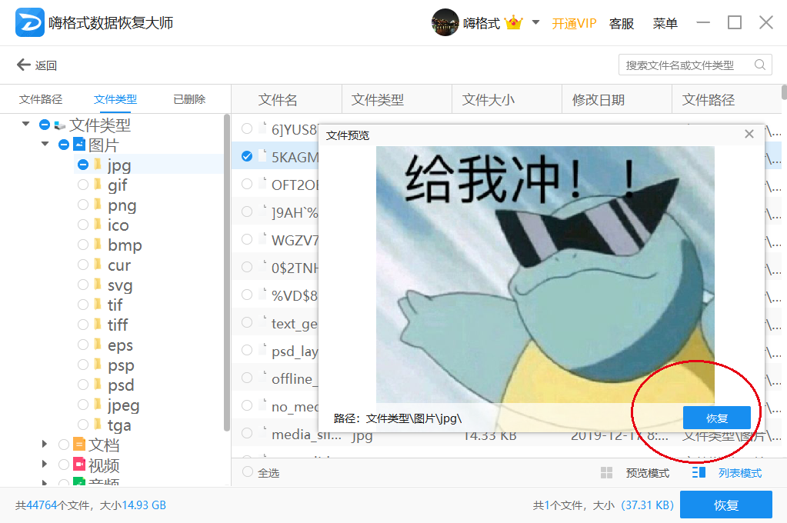
Task: Switch to 文件路径 tab
Action: [41, 99]
